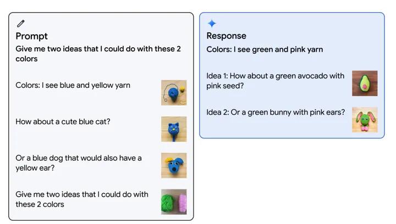Open the blue yarn ball thumbnail
396x224 pixels.
pos(174,93)
